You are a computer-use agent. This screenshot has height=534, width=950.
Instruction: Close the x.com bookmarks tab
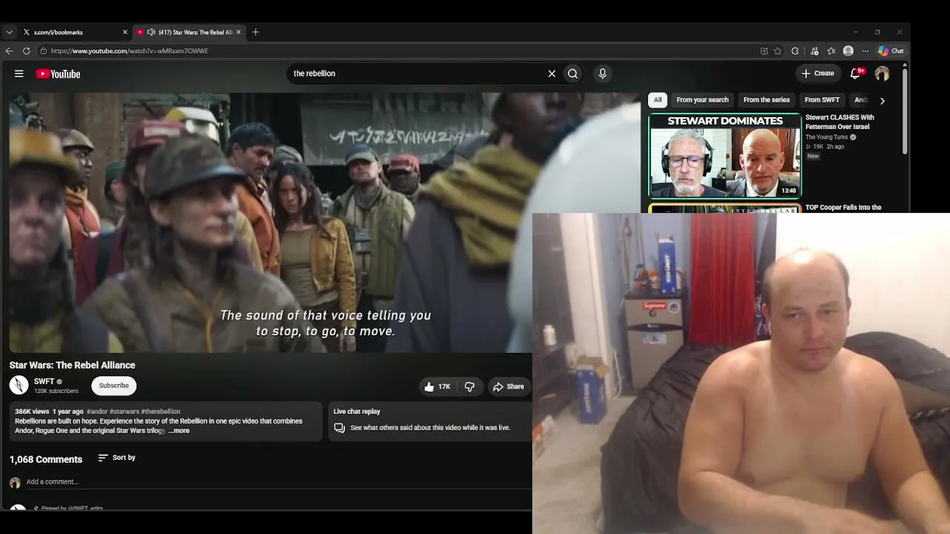coord(125,32)
